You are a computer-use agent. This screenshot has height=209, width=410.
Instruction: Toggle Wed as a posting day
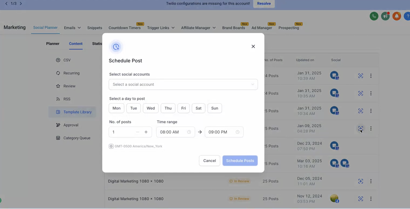[x=151, y=108]
